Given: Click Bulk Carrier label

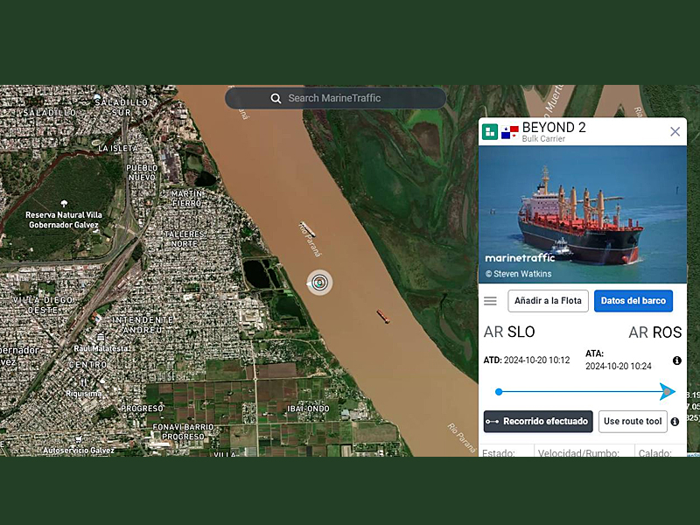Looking at the screenshot, I should [x=543, y=139].
